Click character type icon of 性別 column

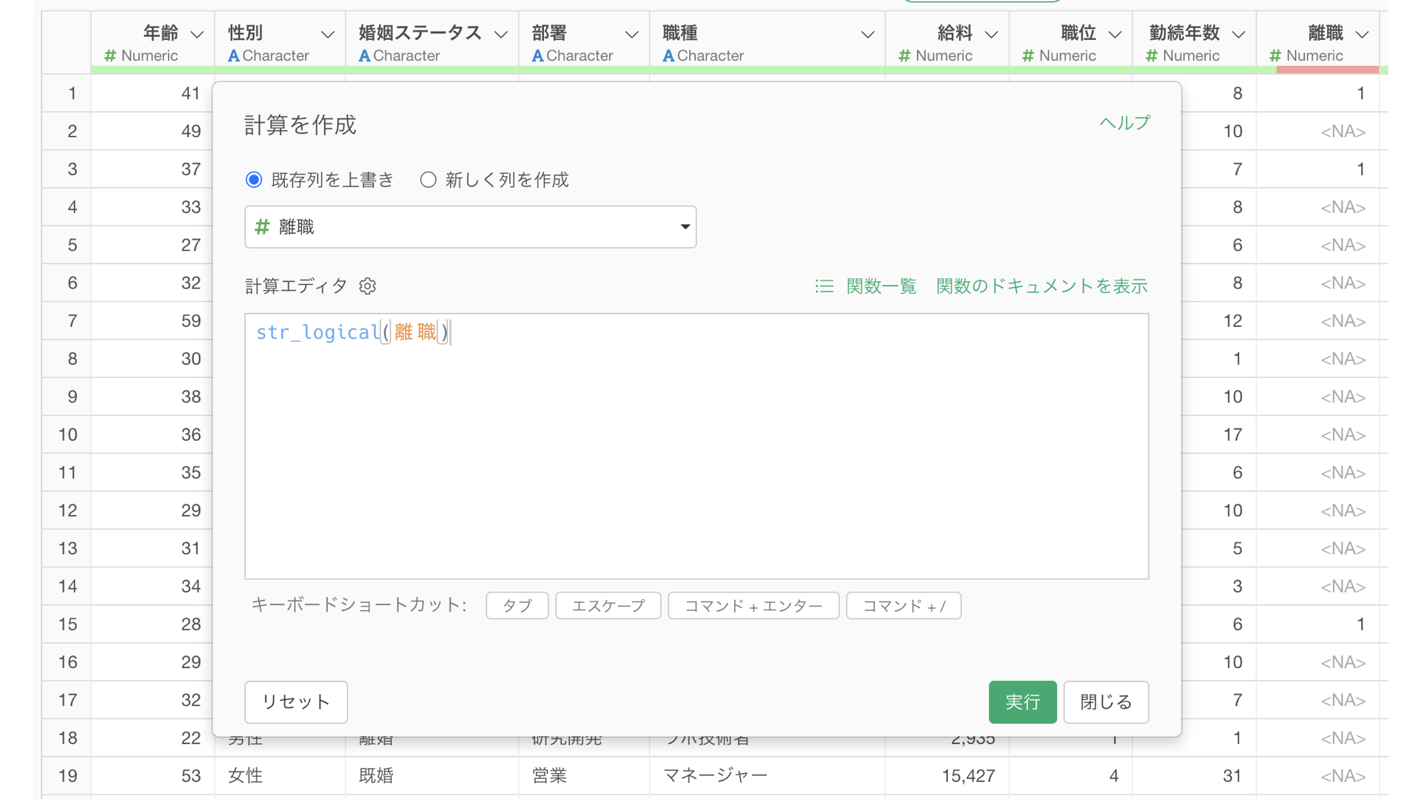(233, 55)
